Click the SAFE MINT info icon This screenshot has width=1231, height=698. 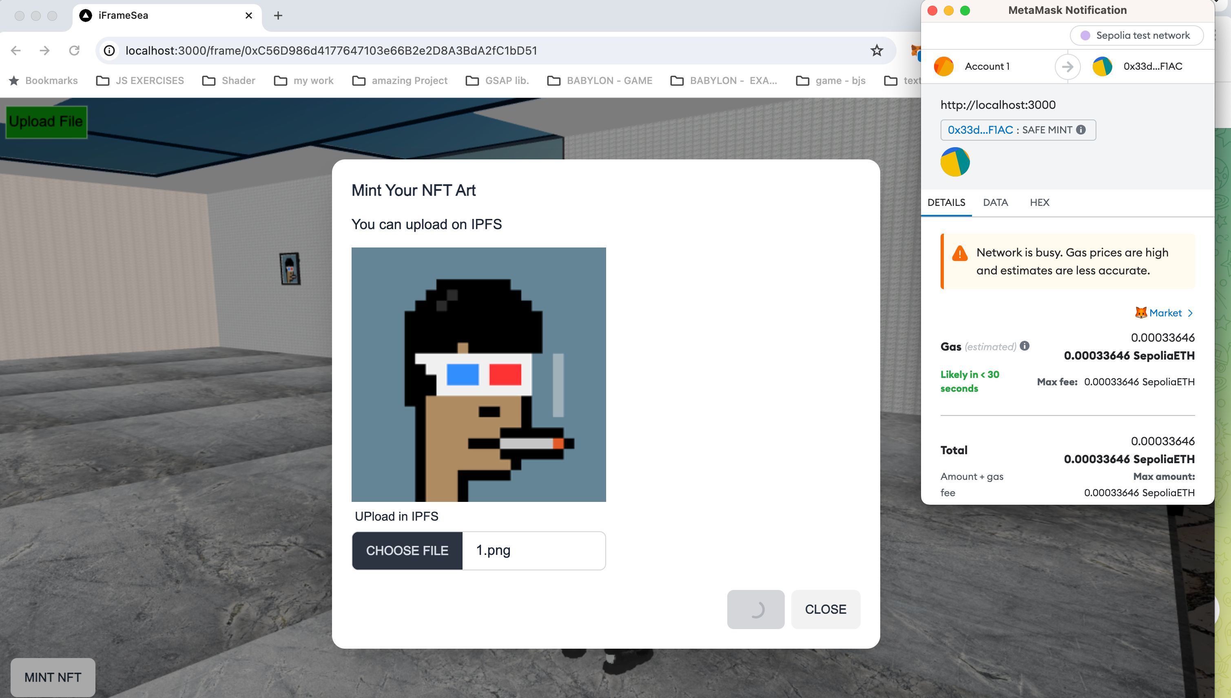pyautogui.click(x=1083, y=129)
